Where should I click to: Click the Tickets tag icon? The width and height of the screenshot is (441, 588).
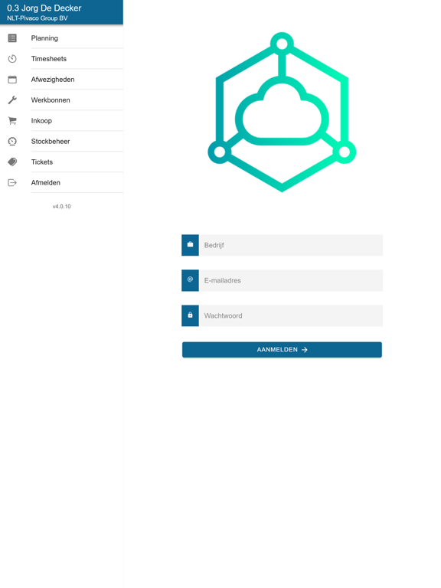coord(12,162)
